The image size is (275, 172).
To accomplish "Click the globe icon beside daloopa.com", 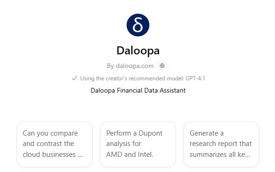I will click(x=162, y=66).
